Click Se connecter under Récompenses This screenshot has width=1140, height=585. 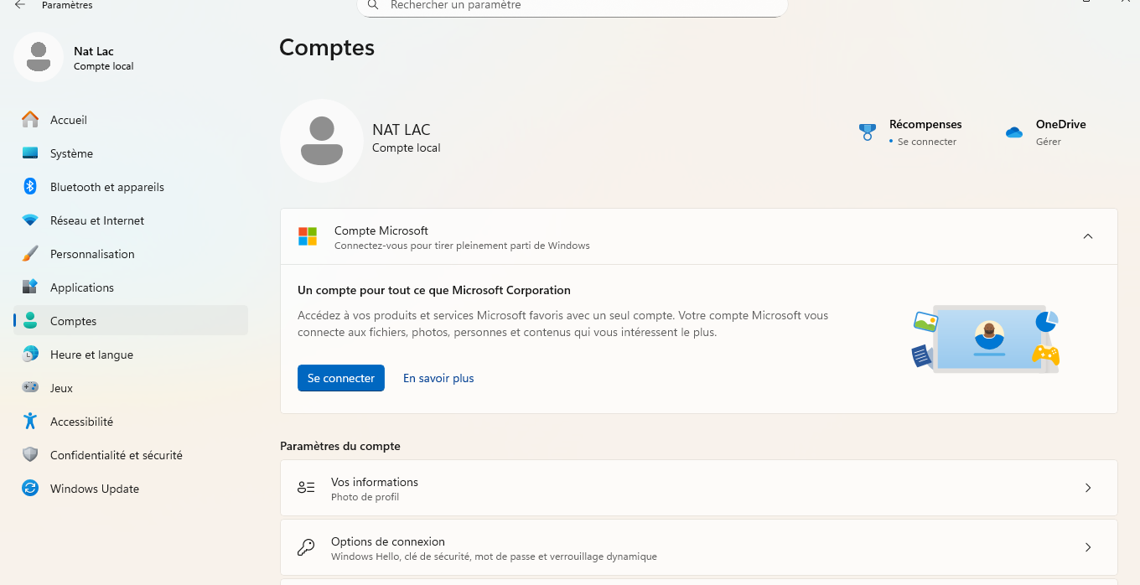tap(926, 142)
